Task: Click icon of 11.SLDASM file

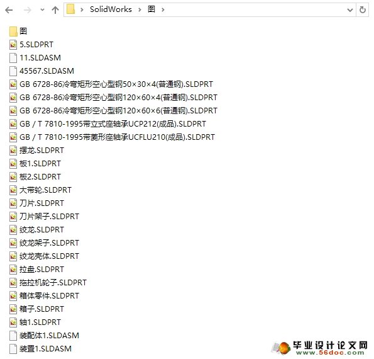Action: click(13, 58)
